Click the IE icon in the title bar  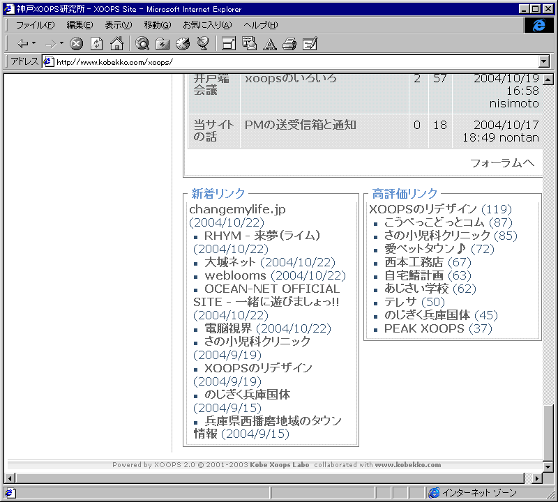9,9
